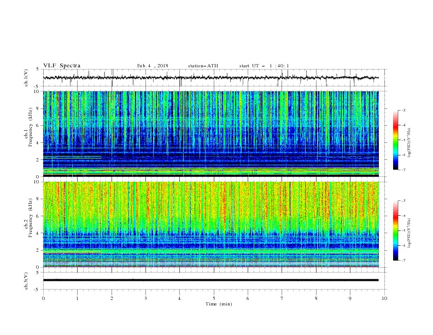Select the log(PSD) label beside the ch.2 colorbar
Viewport: 433px width, 335px height.
pos(409,233)
